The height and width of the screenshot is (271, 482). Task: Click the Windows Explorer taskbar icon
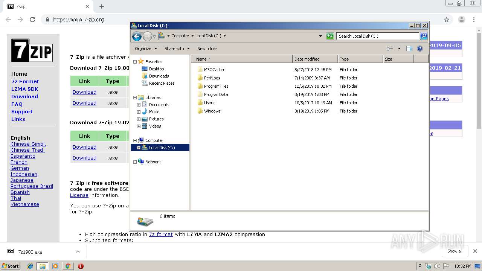click(x=42, y=266)
